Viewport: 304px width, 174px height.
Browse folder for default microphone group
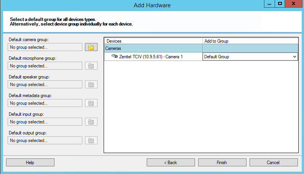(x=91, y=66)
